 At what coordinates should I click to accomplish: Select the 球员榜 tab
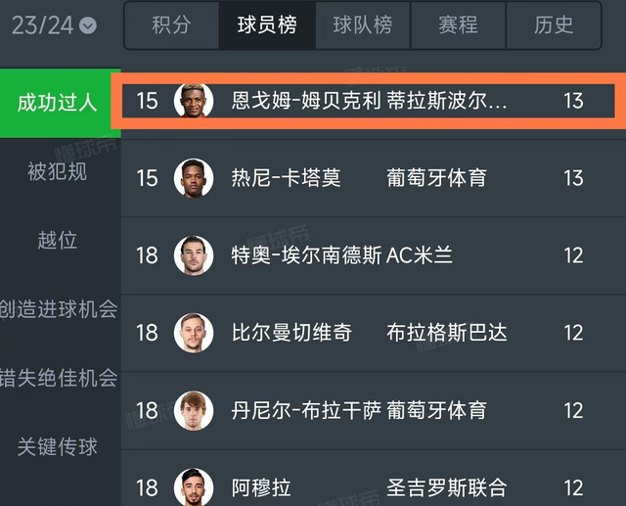pyautogui.click(x=267, y=25)
